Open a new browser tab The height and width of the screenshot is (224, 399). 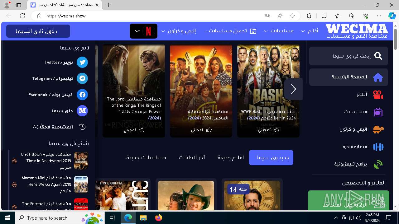pos(108,5)
